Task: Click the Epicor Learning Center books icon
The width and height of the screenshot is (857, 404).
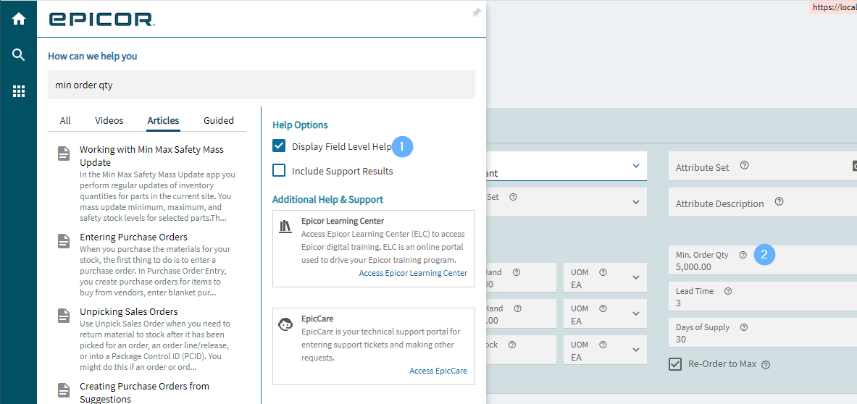Action: point(285,227)
